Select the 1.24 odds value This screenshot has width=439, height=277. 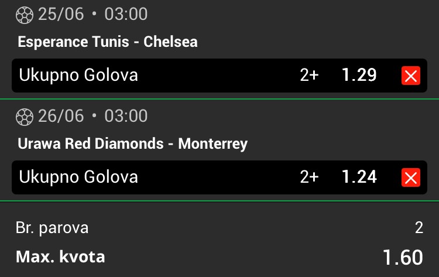[x=359, y=177]
